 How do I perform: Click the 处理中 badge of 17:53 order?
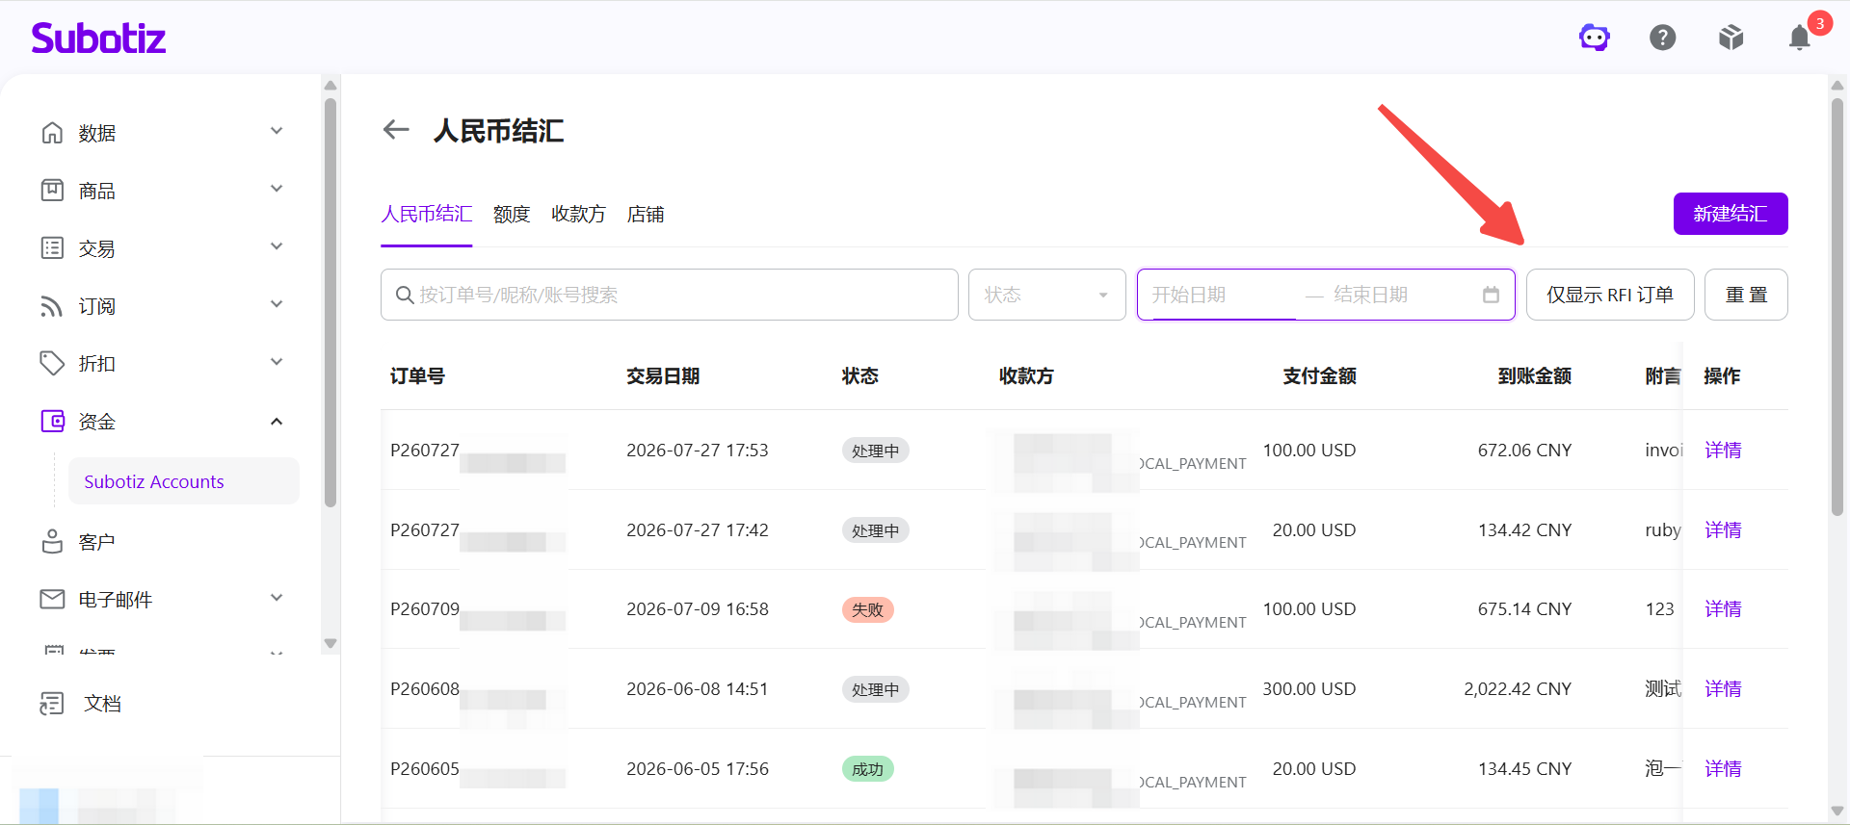(x=876, y=451)
